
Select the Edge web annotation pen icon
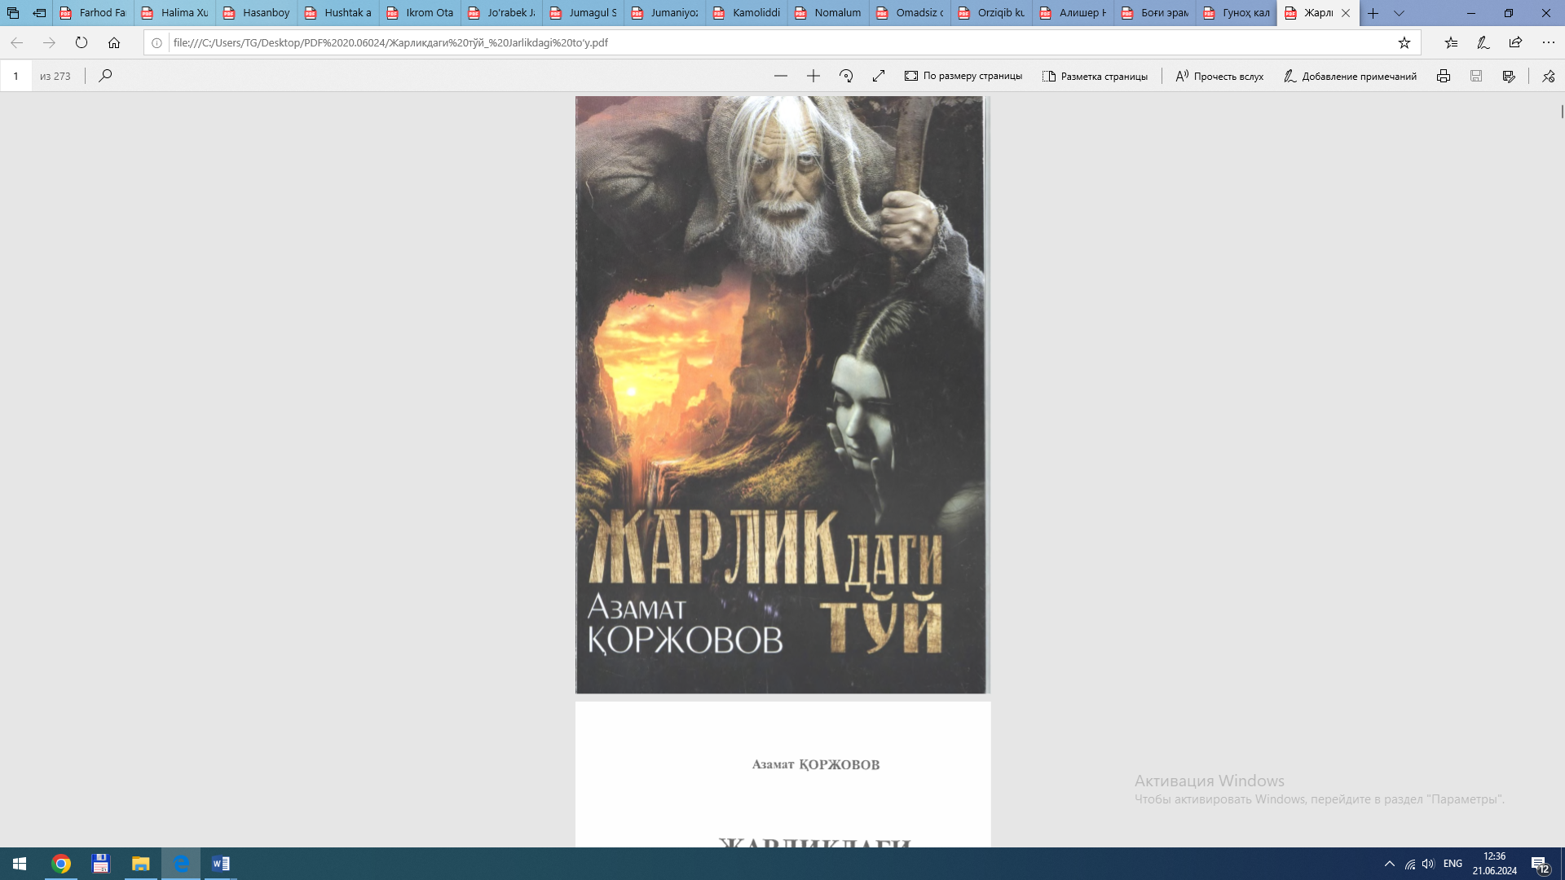1482,42
